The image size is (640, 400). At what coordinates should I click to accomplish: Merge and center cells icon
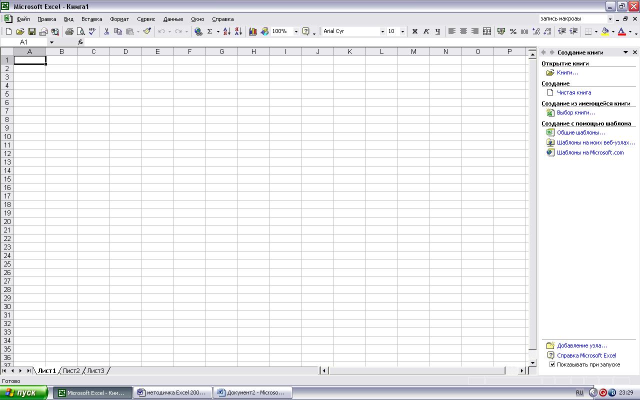(x=486, y=31)
